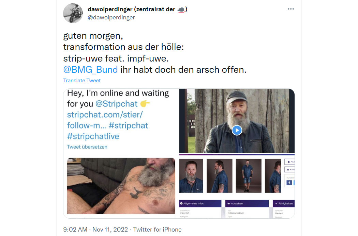Click the eye icon beside Aussehen
Screen dimensions: 358x236
(x=228, y=203)
